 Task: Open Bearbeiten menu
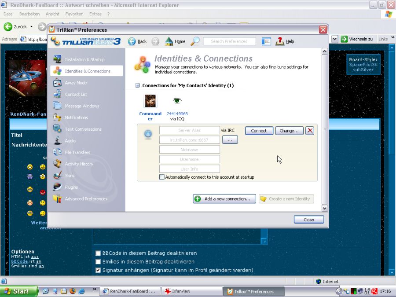[x=29, y=14]
